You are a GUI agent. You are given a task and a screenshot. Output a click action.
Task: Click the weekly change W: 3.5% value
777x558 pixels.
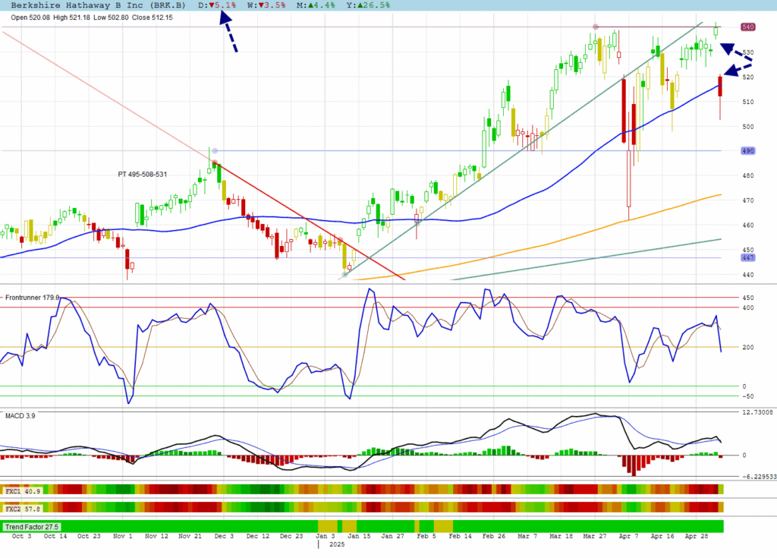point(266,5)
